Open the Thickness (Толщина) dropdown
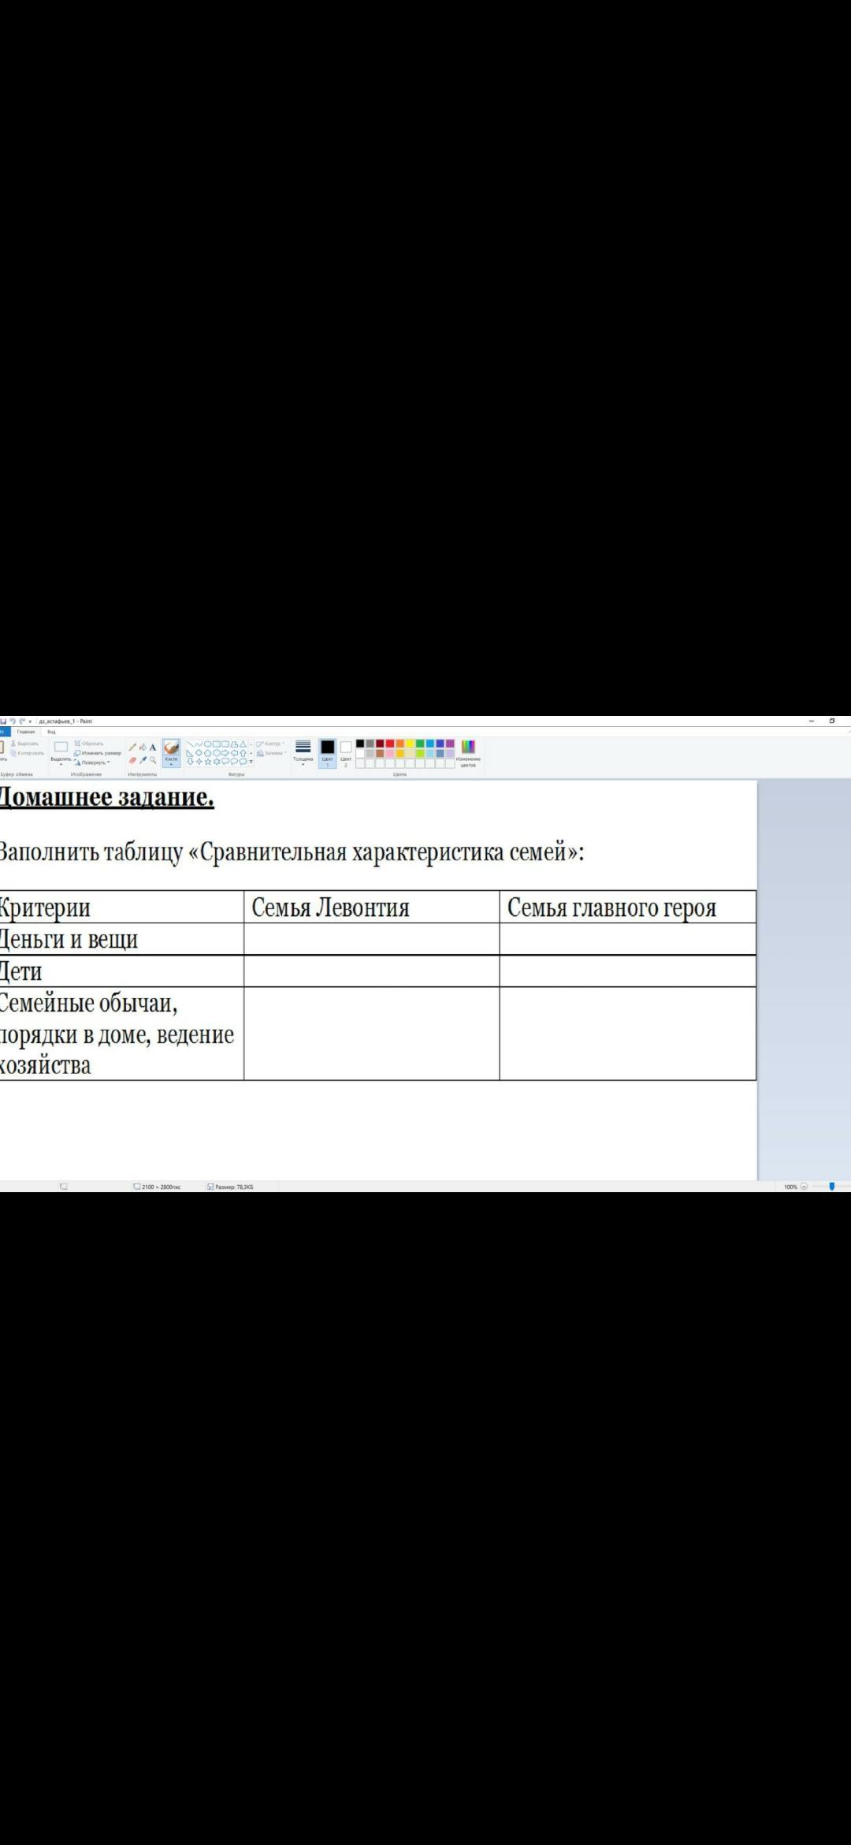Viewport: 851px width, 1845px height. click(303, 754)
